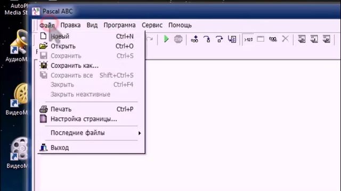The image size is (341, 191).
Task: Click the grey stop program toolbar icon
Action: click(x=178, y=39)
